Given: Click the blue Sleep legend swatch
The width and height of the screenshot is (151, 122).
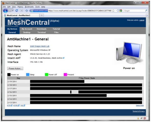Looking at the screenshot, I should 28,75.
